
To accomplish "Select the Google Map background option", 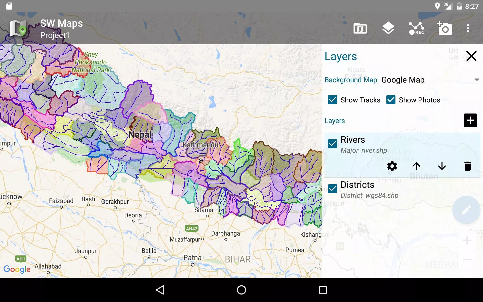I will pyautogui.click(x=403, y=80).
